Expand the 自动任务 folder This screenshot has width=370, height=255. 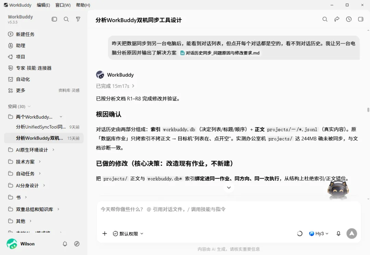coord(40,174)
